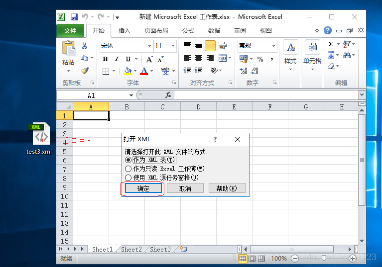Switch to Normal view in status bar

click(243, 258)
